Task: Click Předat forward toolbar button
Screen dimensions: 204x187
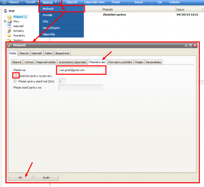Action: click(x=116, y=2)
